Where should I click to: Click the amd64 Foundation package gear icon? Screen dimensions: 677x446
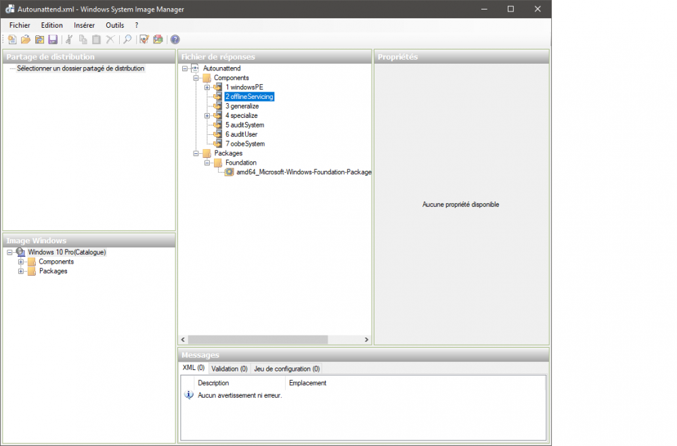[x=230, y=172]
